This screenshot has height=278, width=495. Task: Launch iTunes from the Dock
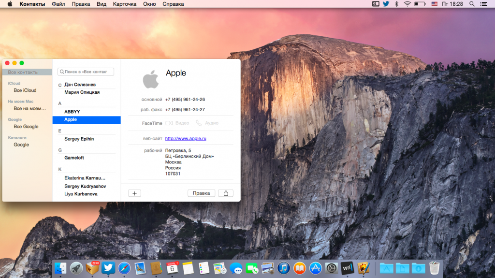pos(283,267)
